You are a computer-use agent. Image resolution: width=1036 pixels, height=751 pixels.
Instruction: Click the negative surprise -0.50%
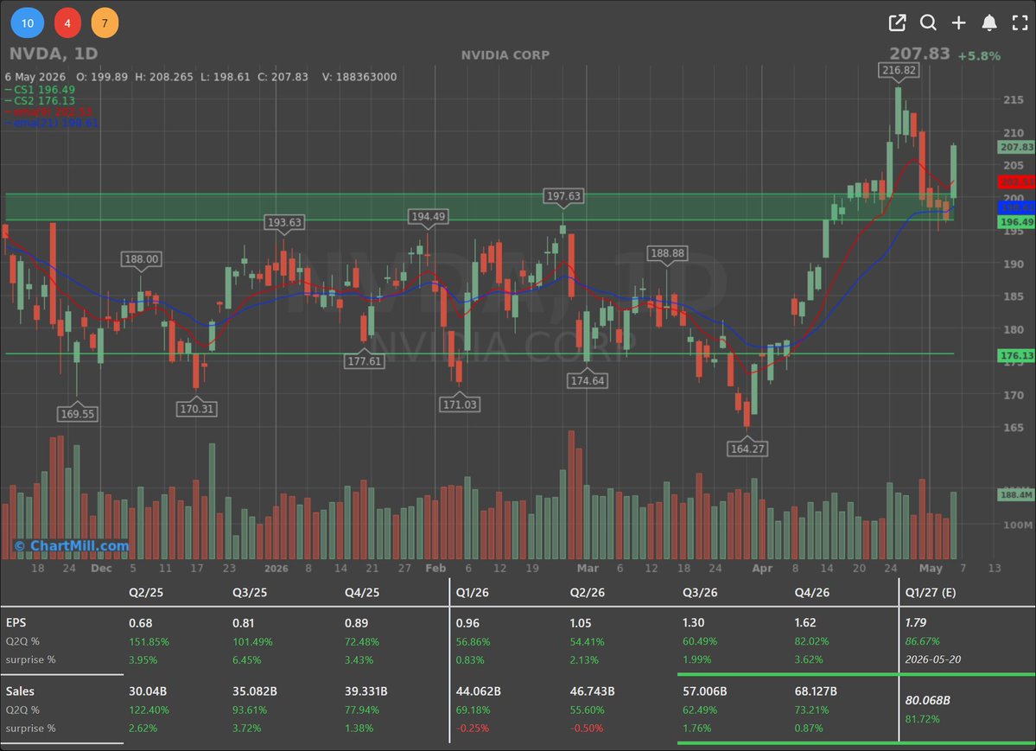coord(587,729)
